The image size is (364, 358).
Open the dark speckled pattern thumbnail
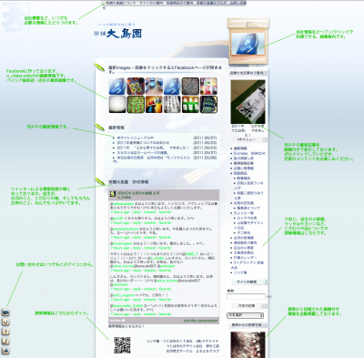point(190,87)
